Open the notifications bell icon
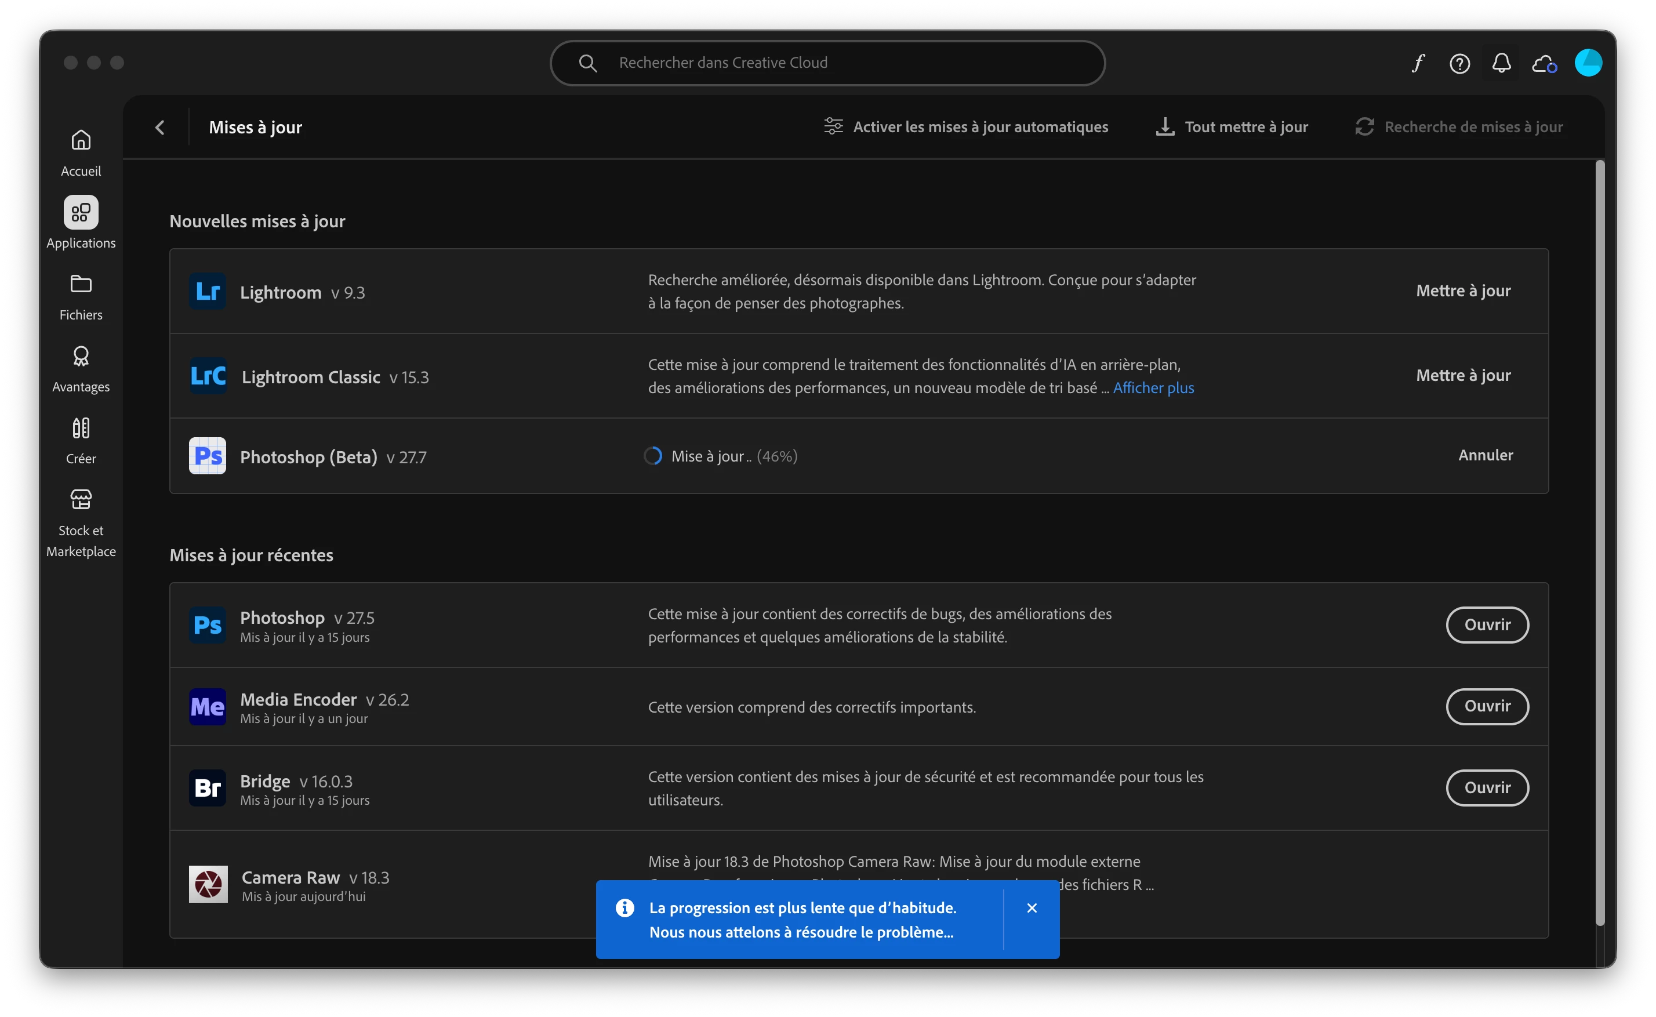 click(x=1501, y=63)
